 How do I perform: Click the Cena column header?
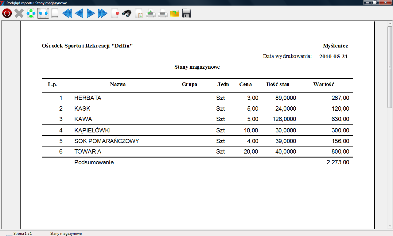[246, 85]
